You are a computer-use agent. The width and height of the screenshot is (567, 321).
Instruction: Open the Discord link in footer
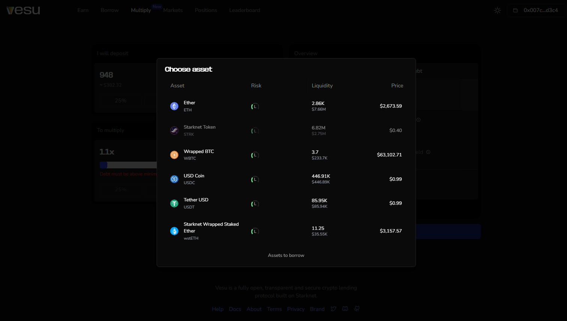coord(345,309)
